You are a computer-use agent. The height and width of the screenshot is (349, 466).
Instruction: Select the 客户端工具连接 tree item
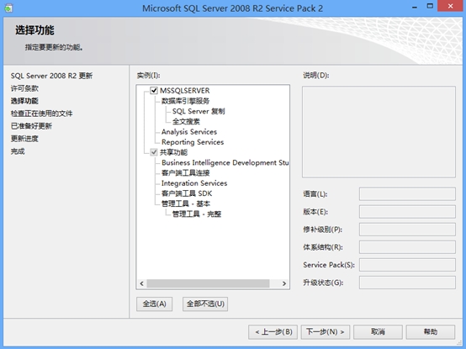coord(185,172)
